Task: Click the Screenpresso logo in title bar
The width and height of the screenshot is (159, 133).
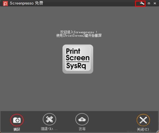Action: [x=5, y=4]
